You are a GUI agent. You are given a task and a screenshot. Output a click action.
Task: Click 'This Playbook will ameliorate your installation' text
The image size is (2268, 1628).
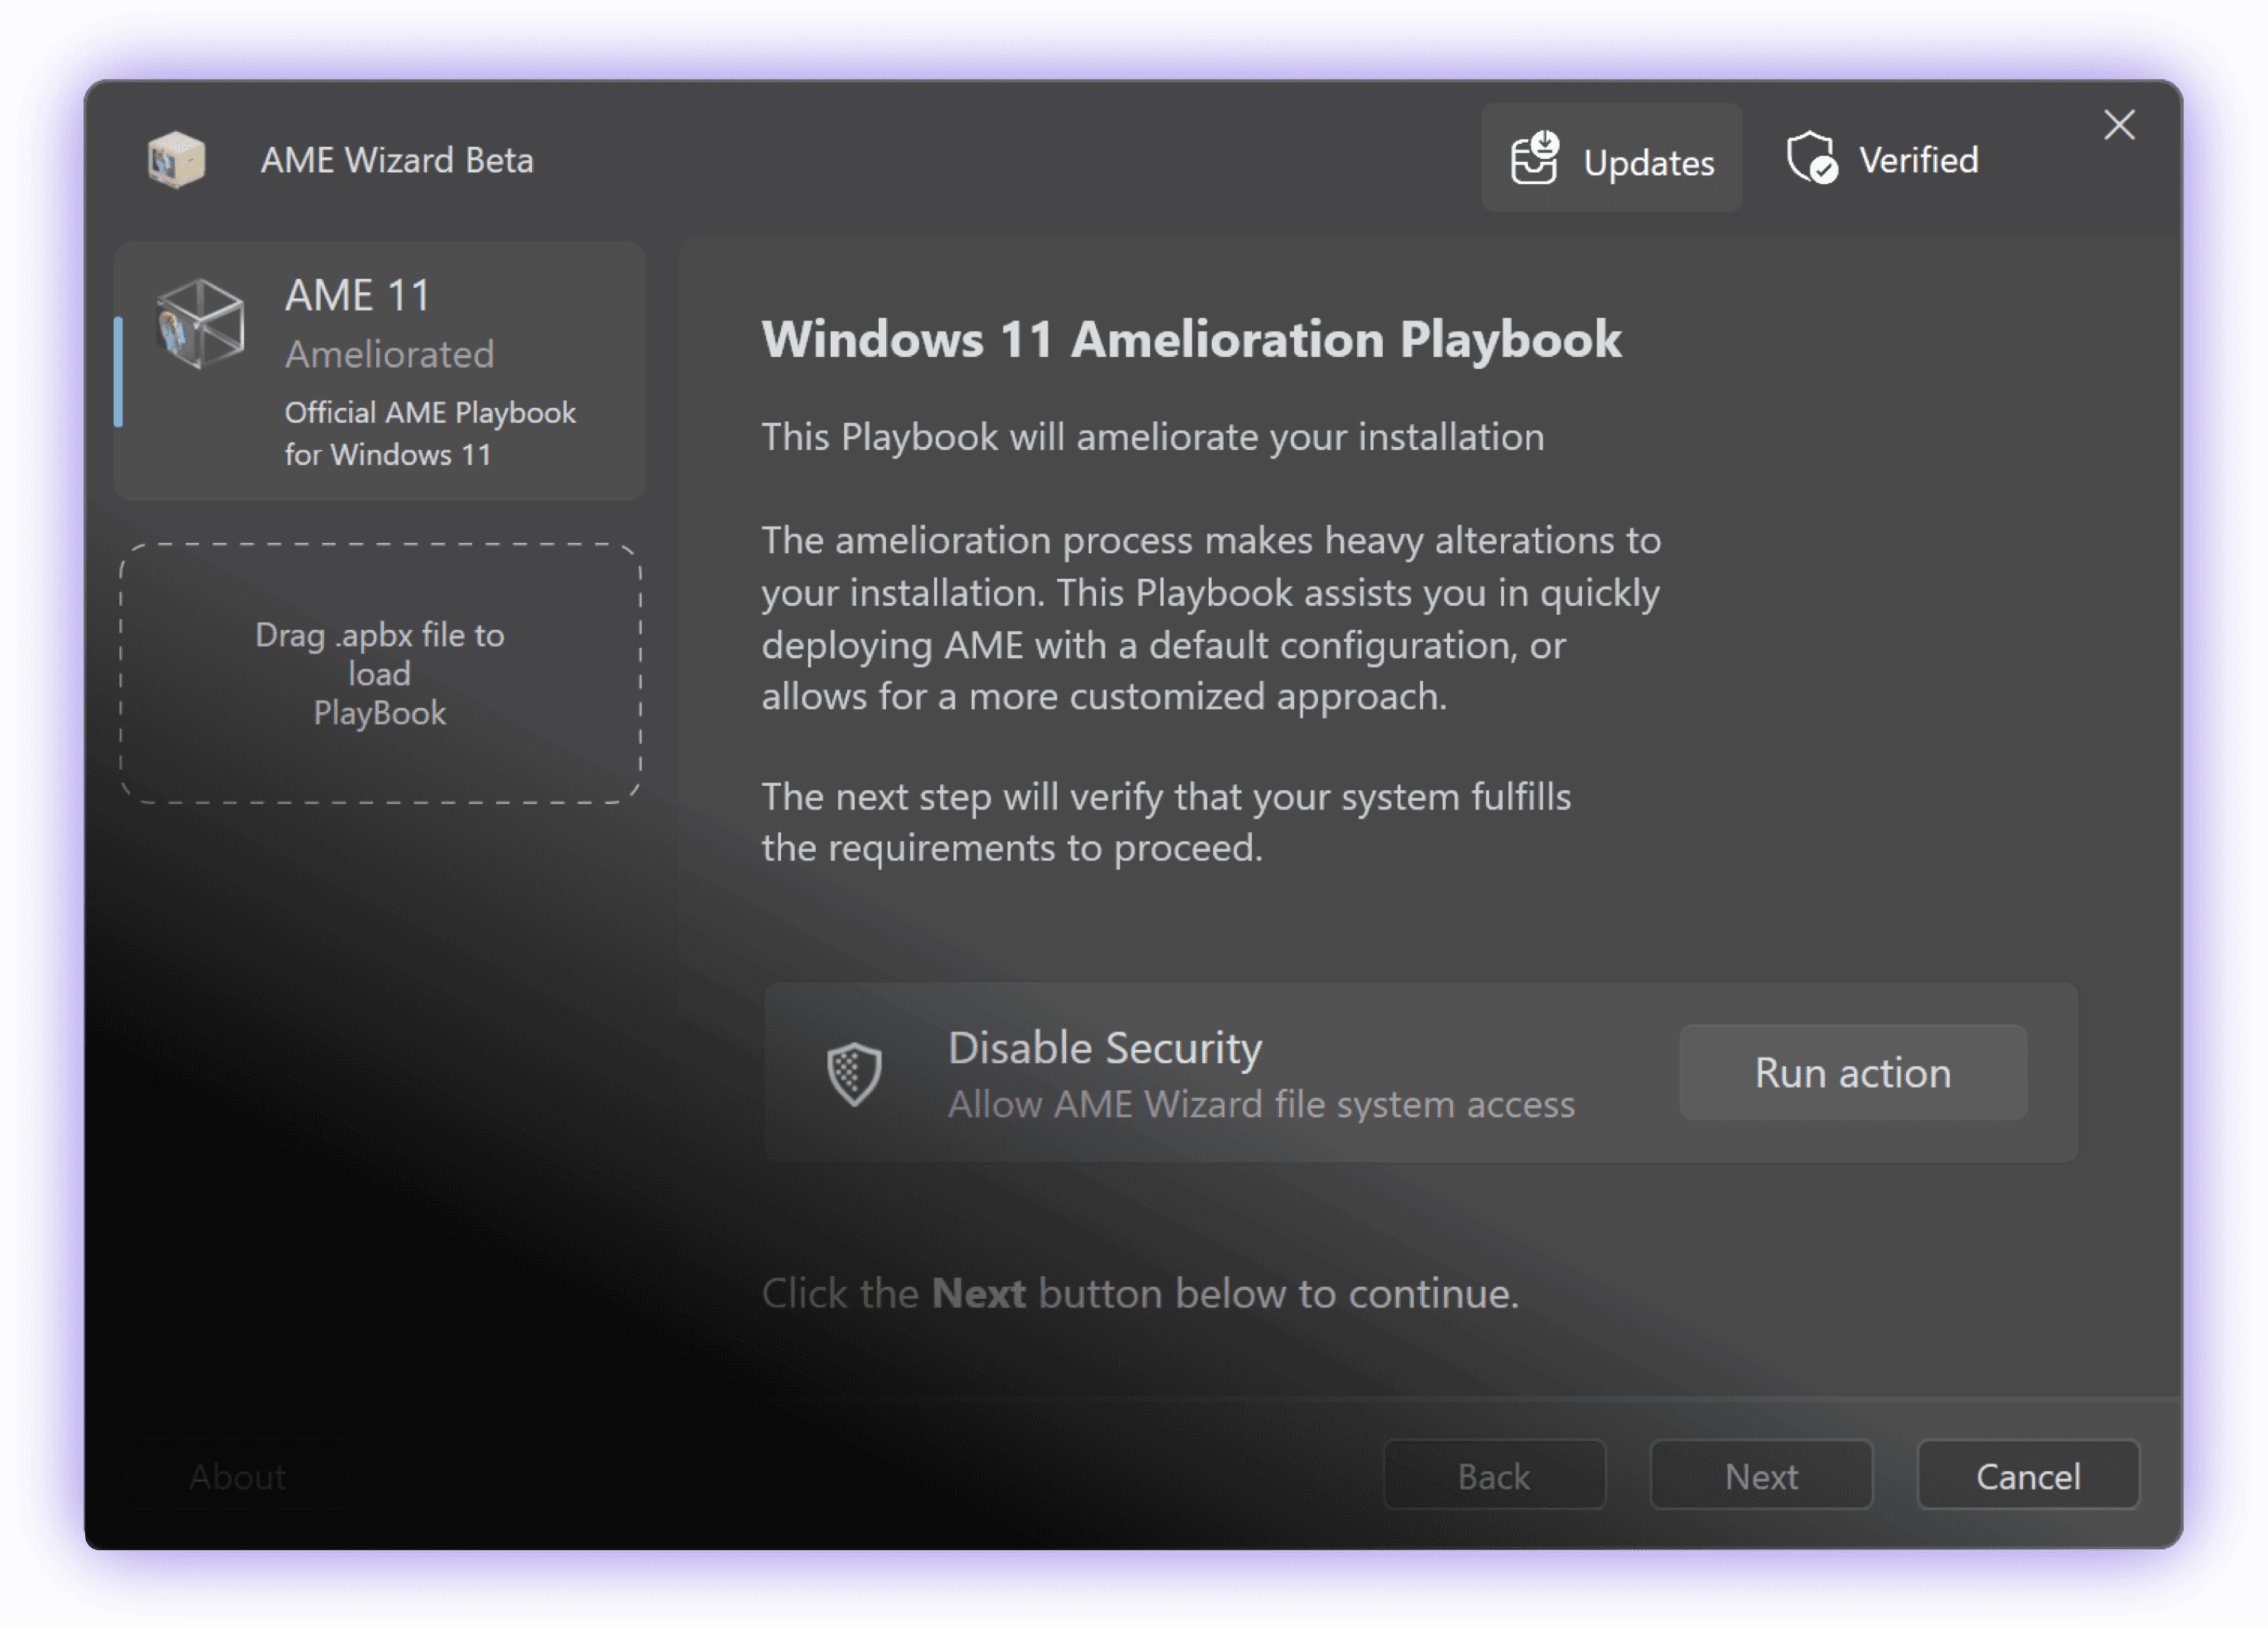(1153, 437)
